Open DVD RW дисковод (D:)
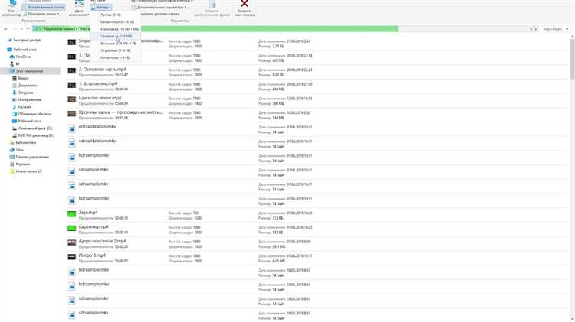575x322 pixels. point(33,135)
